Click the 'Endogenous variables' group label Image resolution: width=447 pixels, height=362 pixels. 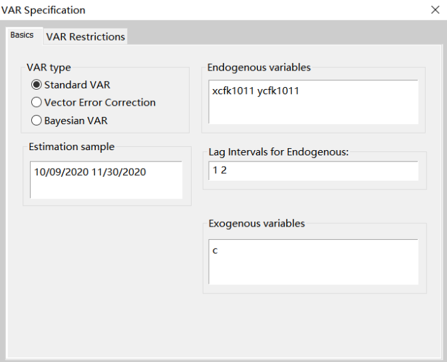coord(259,68)
